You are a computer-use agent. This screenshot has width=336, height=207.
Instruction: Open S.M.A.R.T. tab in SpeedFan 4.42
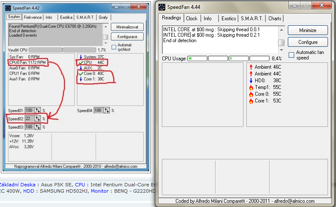pos(85,17)
